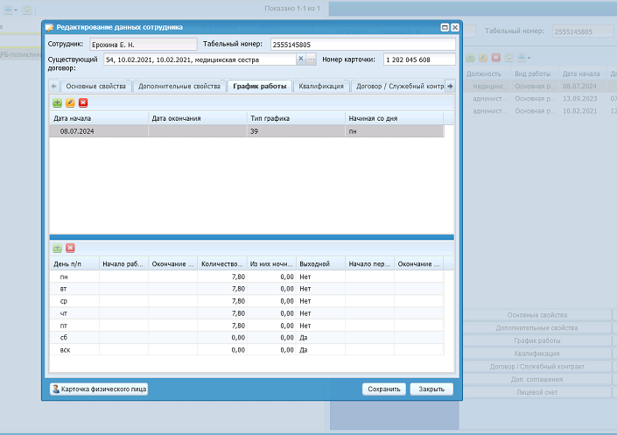Click the delete record icon in the background window

(496, 58)
